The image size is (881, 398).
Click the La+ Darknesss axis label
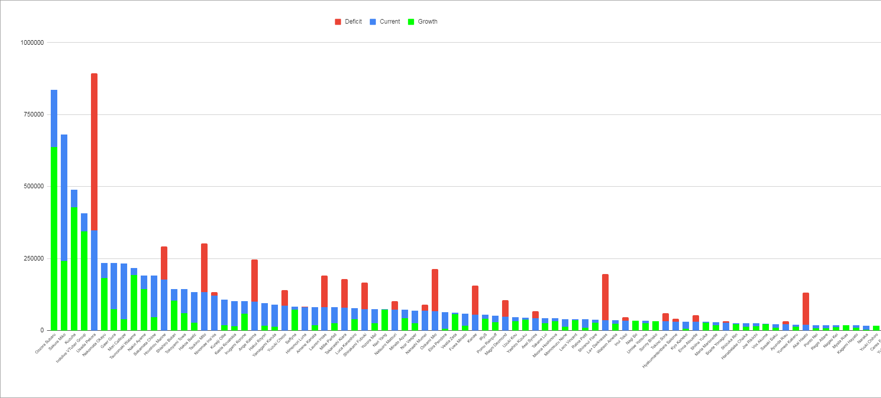[x=598, y=343]
